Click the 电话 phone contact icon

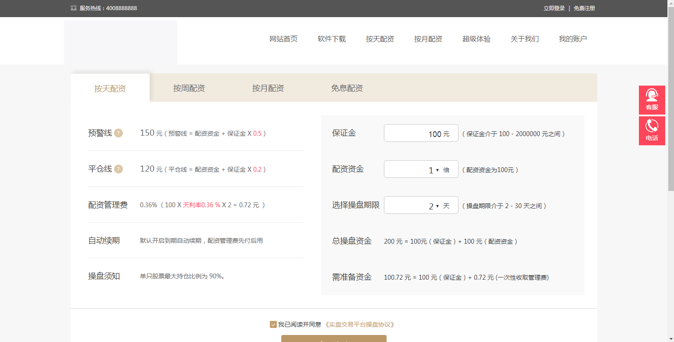[x=652, y=130]
